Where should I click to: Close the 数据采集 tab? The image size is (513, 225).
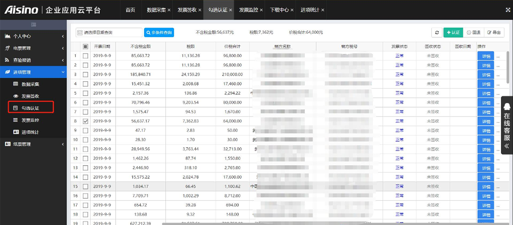coord(169,10)
